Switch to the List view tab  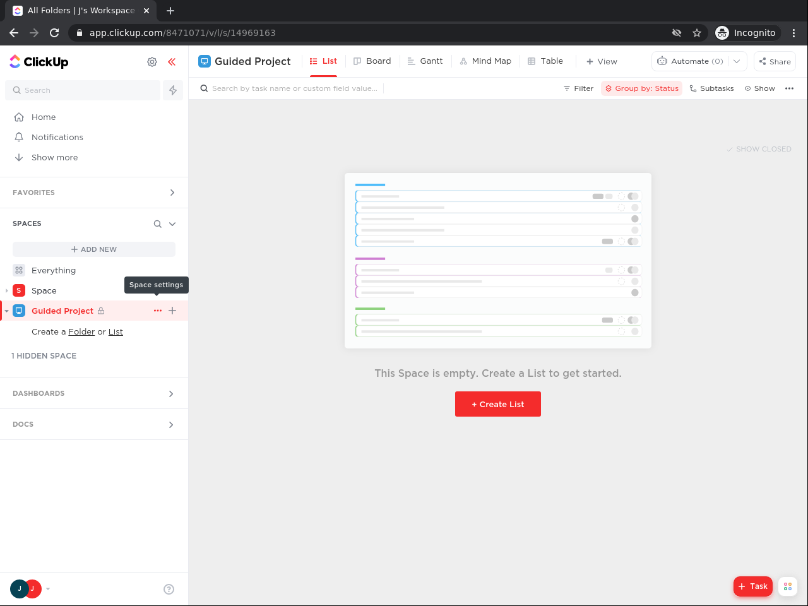323,61
